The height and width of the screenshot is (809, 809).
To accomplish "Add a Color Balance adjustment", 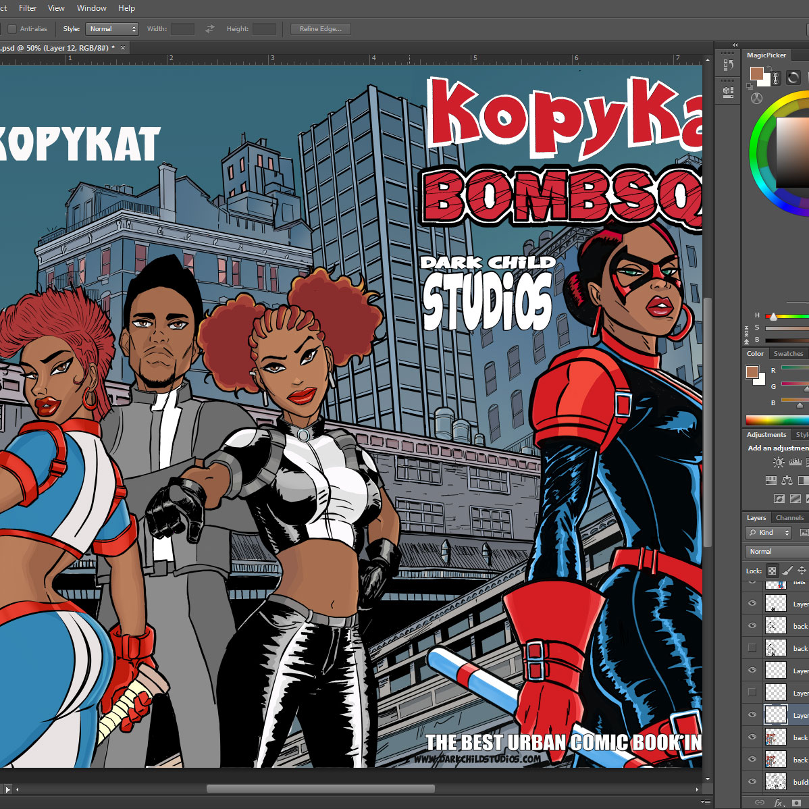I will 787,480.
